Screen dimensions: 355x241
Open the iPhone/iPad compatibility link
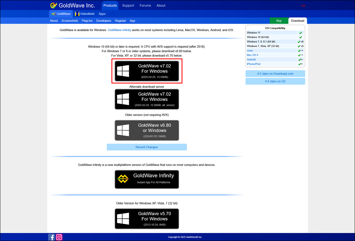pos(254,64)
